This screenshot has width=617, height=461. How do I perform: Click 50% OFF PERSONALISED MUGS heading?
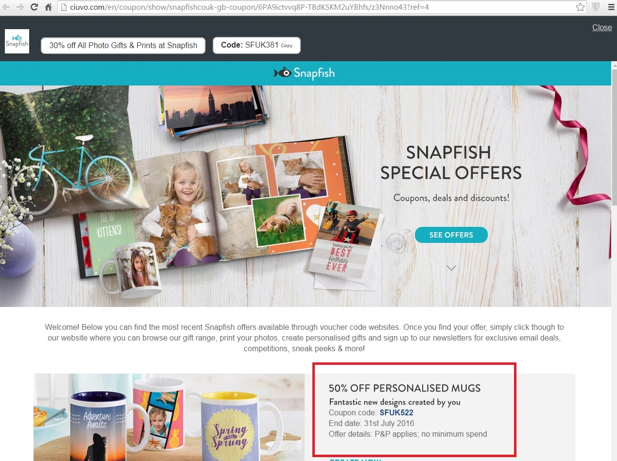pyautogui.click(x=405, y=388)
